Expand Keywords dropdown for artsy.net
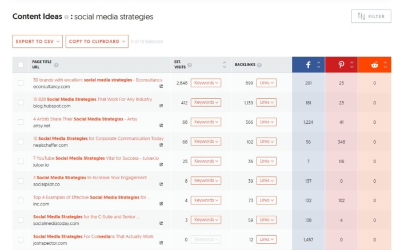Viewport: 400px width, 250px height. (206, 122)
